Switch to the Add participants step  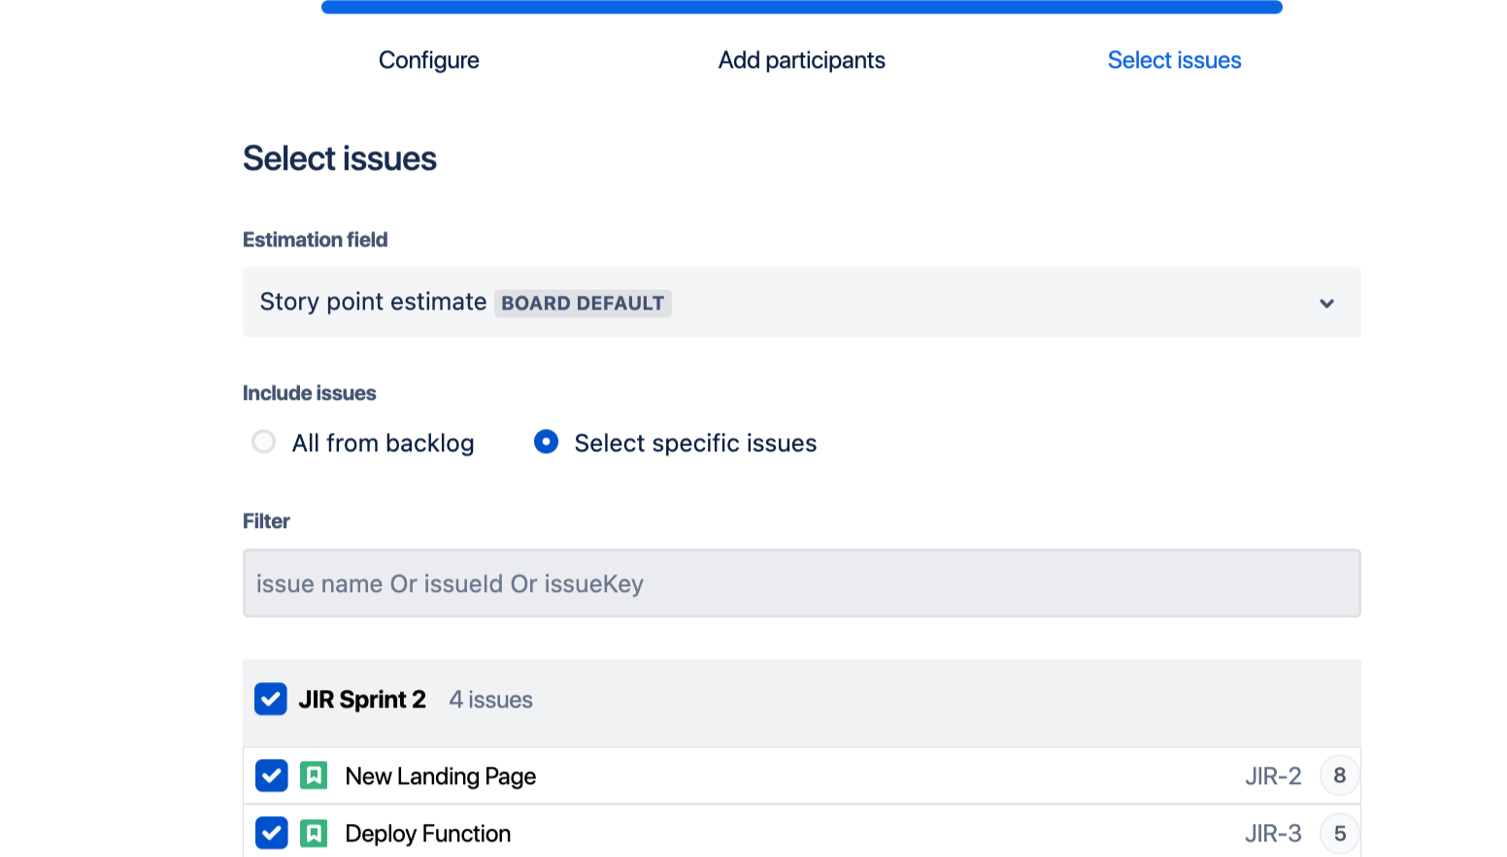click(x=801, y=60)
